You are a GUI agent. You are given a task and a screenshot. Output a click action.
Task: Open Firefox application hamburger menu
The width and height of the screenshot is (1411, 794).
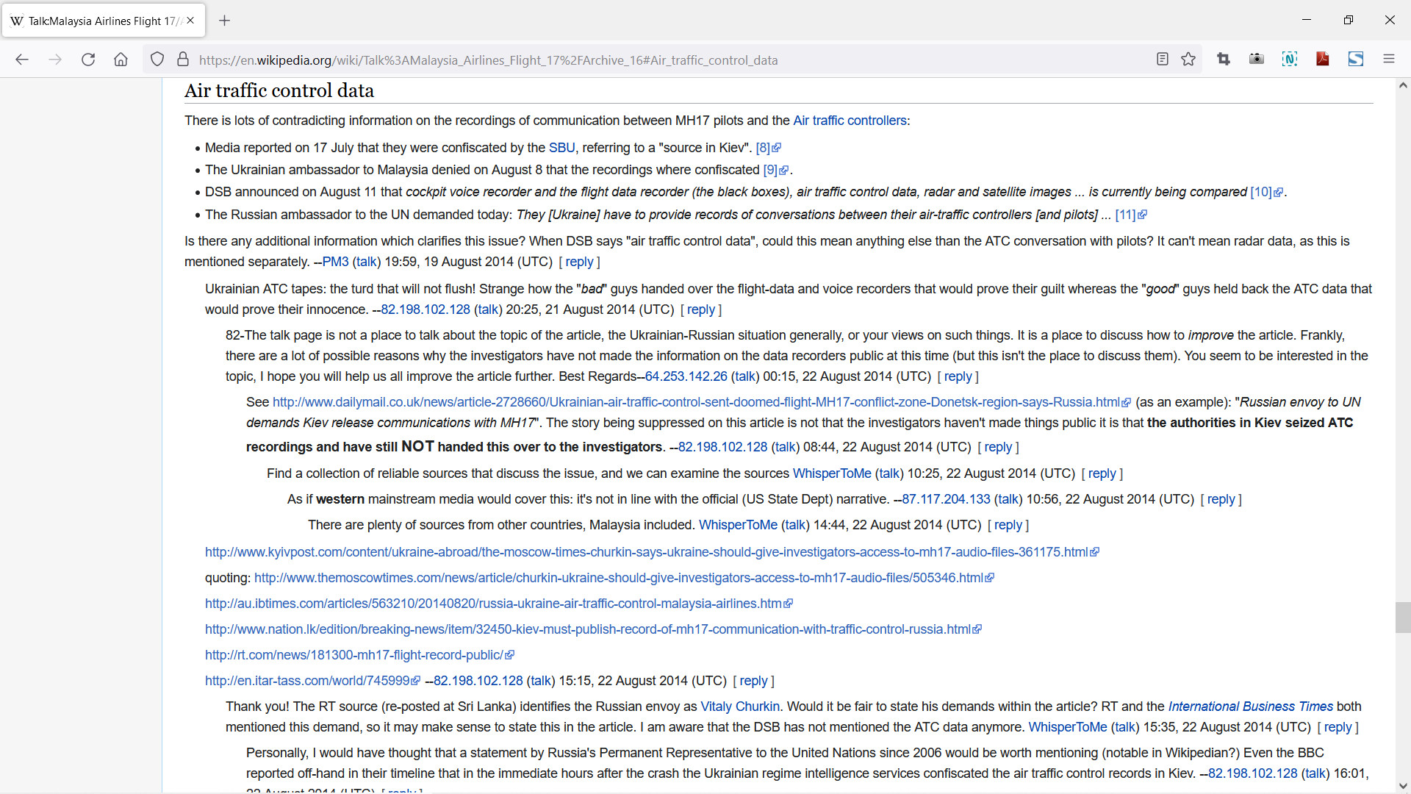point(1388,60)
